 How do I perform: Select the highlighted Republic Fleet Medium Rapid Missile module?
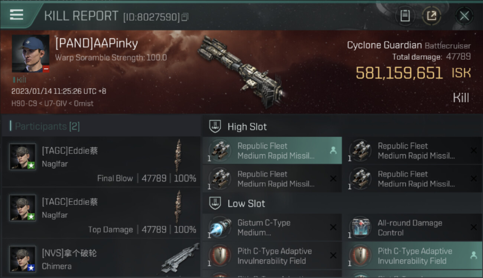(272, 150)
